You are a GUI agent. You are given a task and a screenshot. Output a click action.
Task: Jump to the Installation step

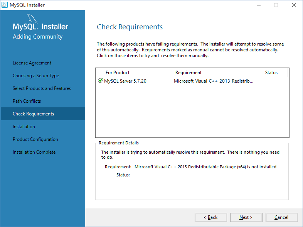point(24,127)
